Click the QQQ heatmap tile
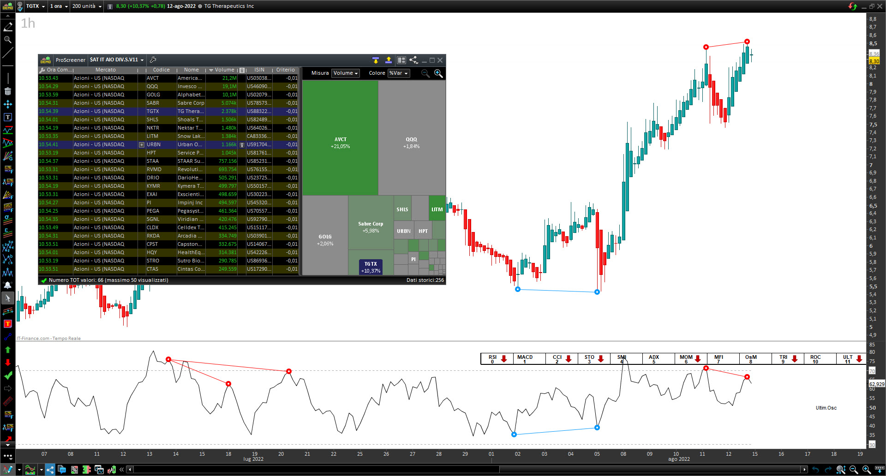This screenshot has width=886, height=476. (x=412, y=138)
